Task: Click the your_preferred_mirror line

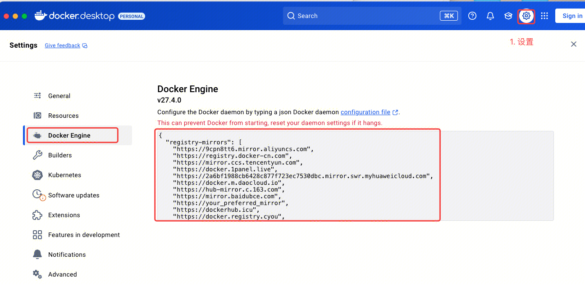Action: [231, 203]
